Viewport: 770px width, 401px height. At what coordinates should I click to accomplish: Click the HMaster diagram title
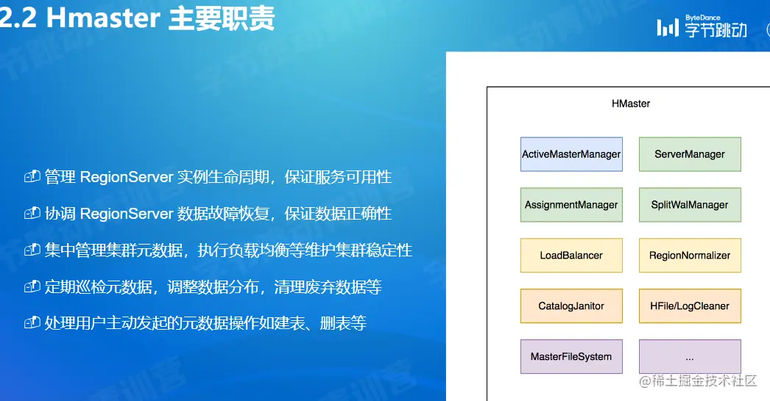(631, 104)
